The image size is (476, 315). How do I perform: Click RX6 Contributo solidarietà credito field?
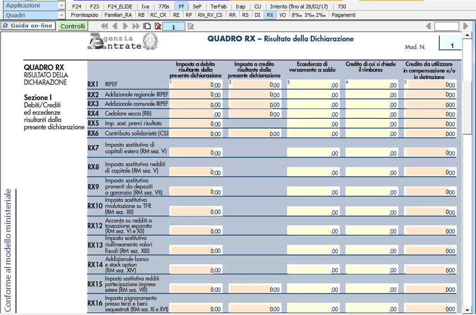(x=255, y=133)
